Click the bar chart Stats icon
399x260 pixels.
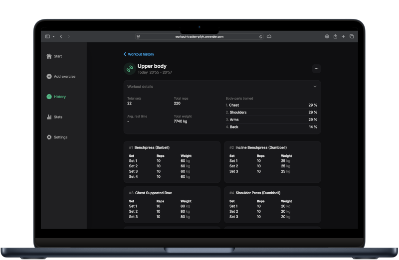coord(49,117)
